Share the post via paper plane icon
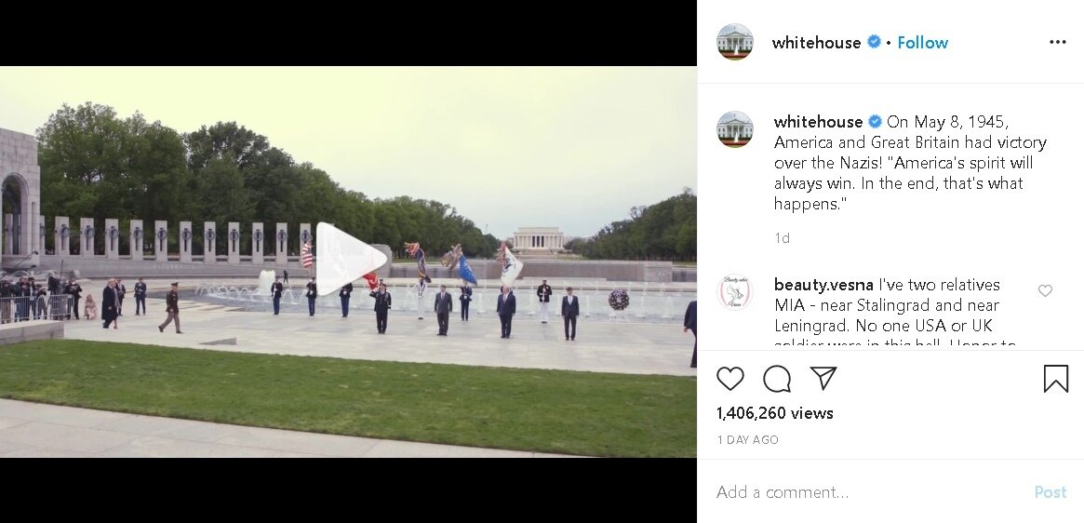The width and height of the screenshot is (1084, 523). 823,379
